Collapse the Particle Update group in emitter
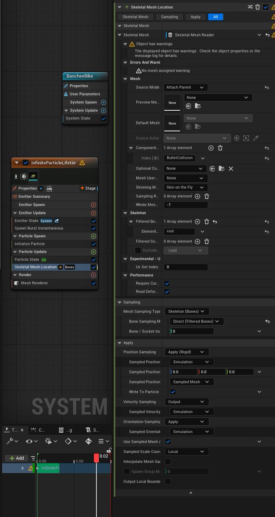 coord(16,252)
